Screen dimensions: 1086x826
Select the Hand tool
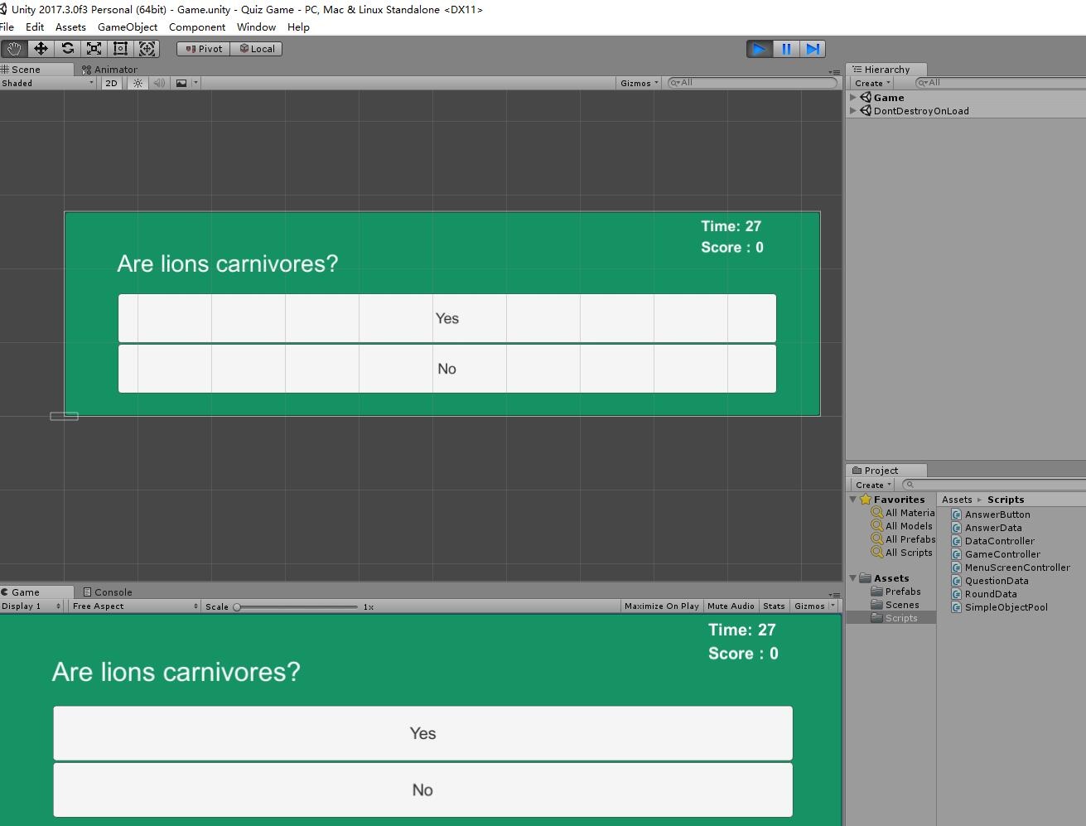click(x=14, y=49)
